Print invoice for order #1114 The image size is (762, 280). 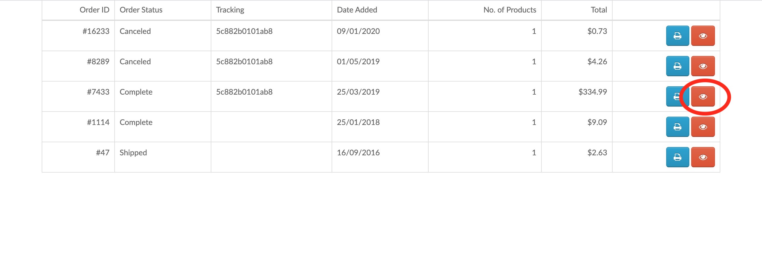click(677, 127)
